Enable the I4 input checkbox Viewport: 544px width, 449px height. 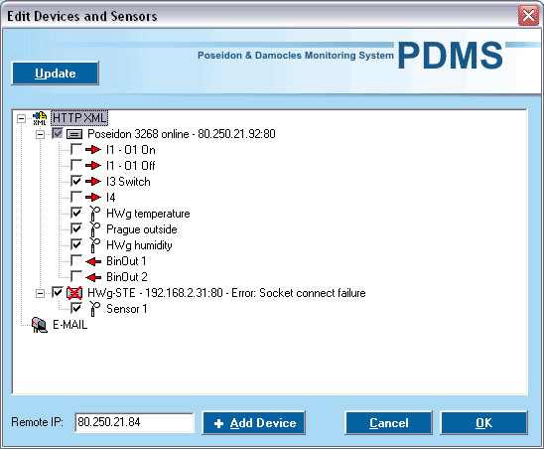point(76,197)
